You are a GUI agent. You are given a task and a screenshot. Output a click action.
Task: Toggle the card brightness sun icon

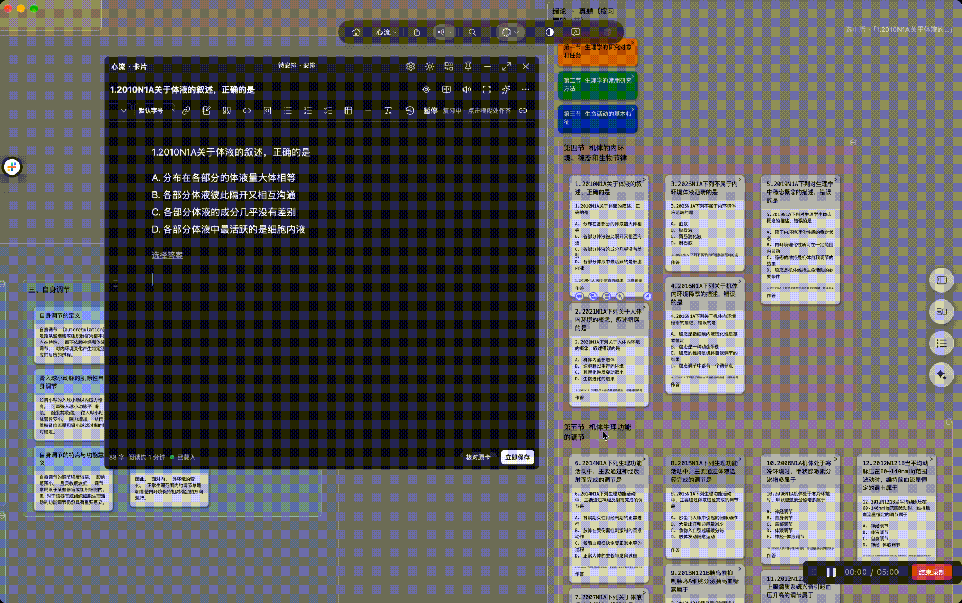pyautogui.click(x=430, y=66)
